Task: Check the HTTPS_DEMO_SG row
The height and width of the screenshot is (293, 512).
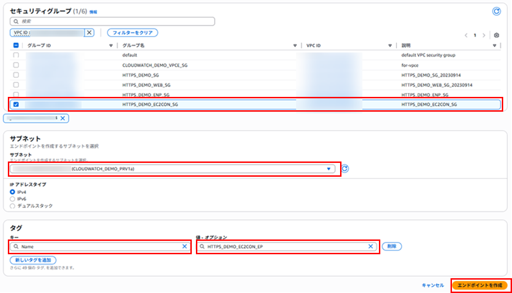Action: click(16, 75)
